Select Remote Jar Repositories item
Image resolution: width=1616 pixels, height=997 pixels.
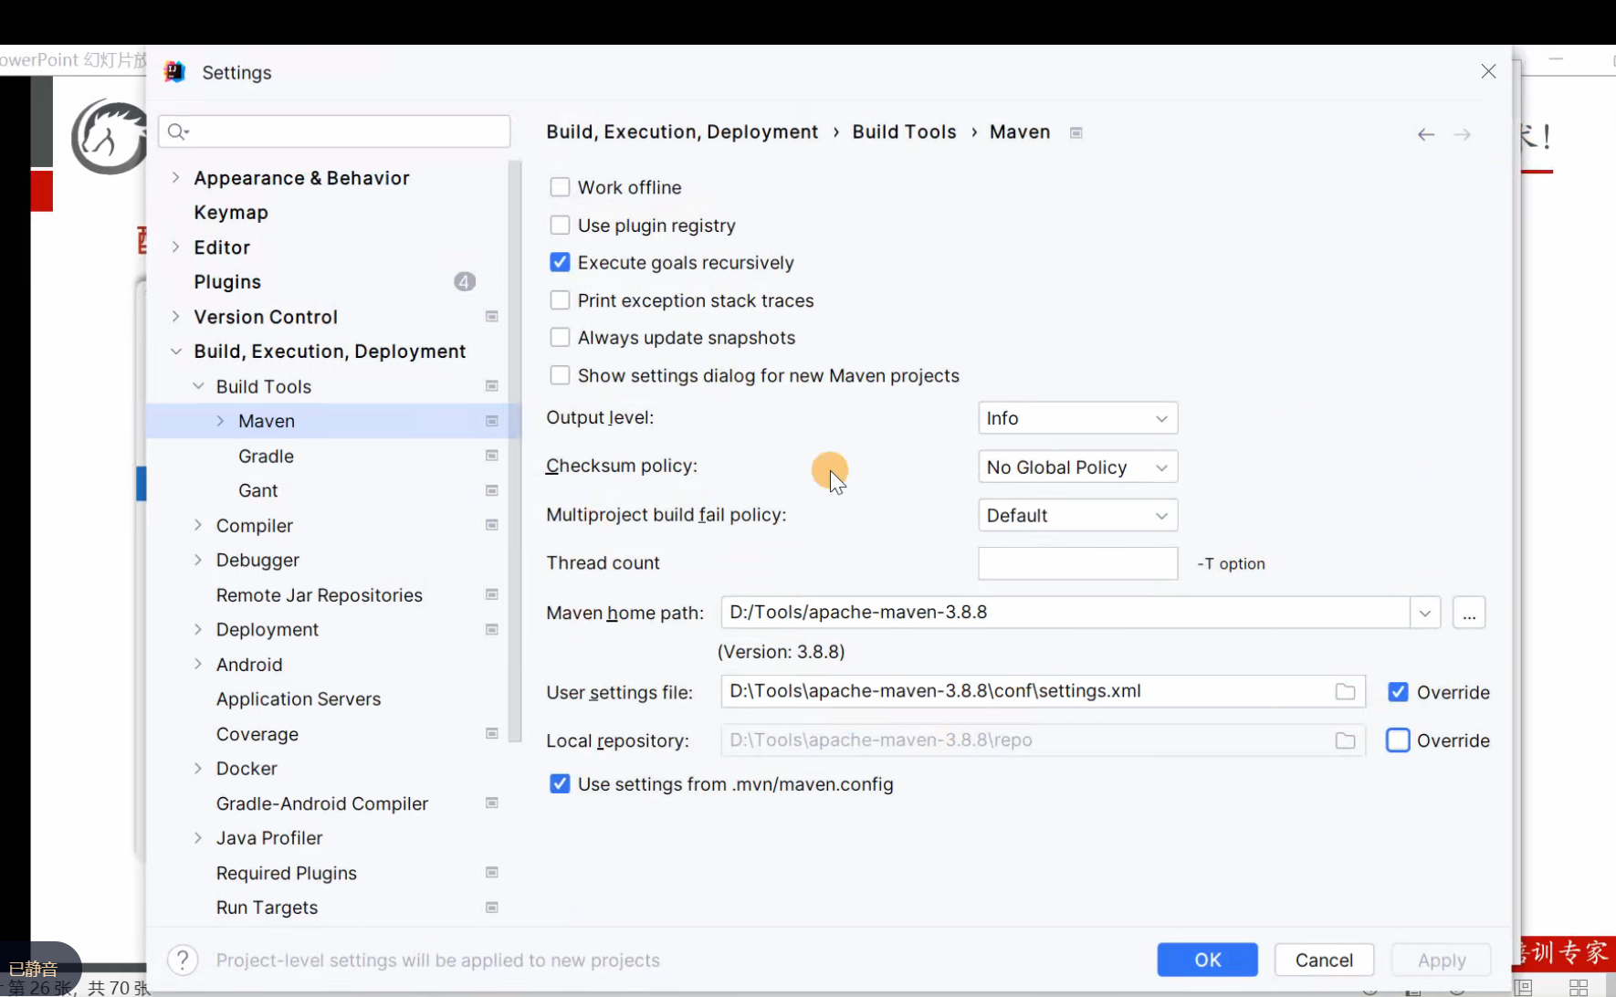(320, 595)
